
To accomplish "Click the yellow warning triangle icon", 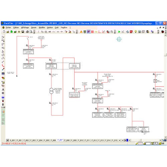I will [x=81, y=32].
